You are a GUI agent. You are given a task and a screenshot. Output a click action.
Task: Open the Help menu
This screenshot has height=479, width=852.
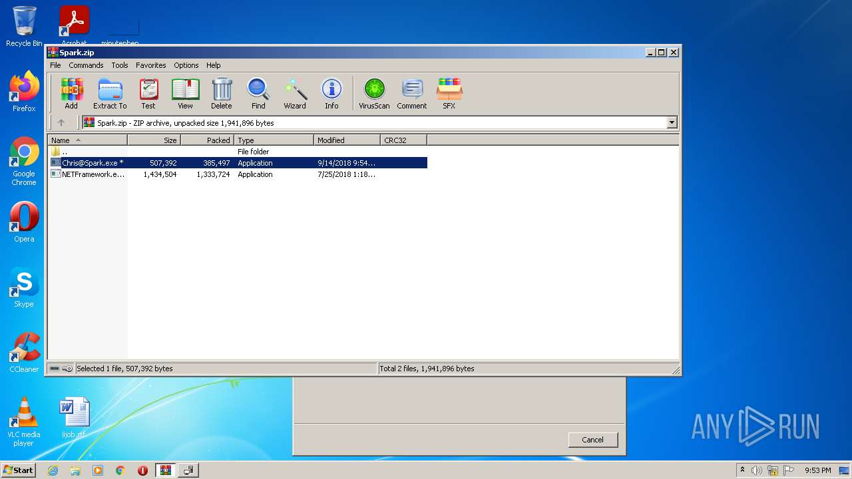213,65
